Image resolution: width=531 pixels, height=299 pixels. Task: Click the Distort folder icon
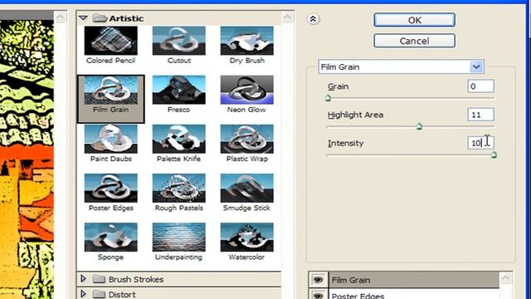point(99,294)
